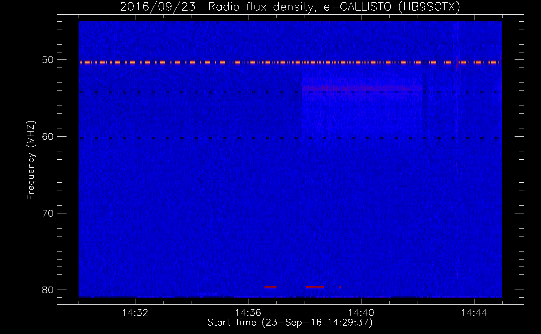Click the 14:32 time tick label

(x=135, y=313)
